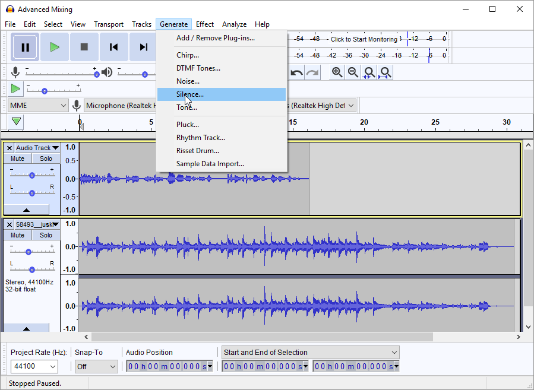Click the Audio Track gain slider knob

click(x=32, y=175)
